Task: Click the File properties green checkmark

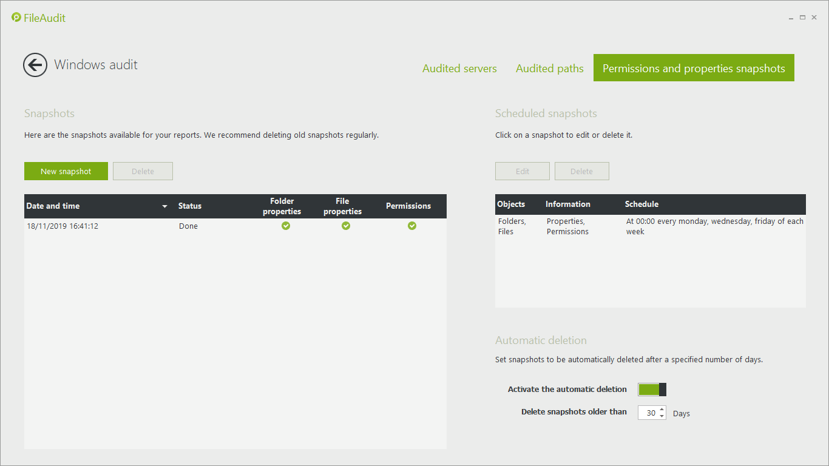Action: click(x=346, y=226)
